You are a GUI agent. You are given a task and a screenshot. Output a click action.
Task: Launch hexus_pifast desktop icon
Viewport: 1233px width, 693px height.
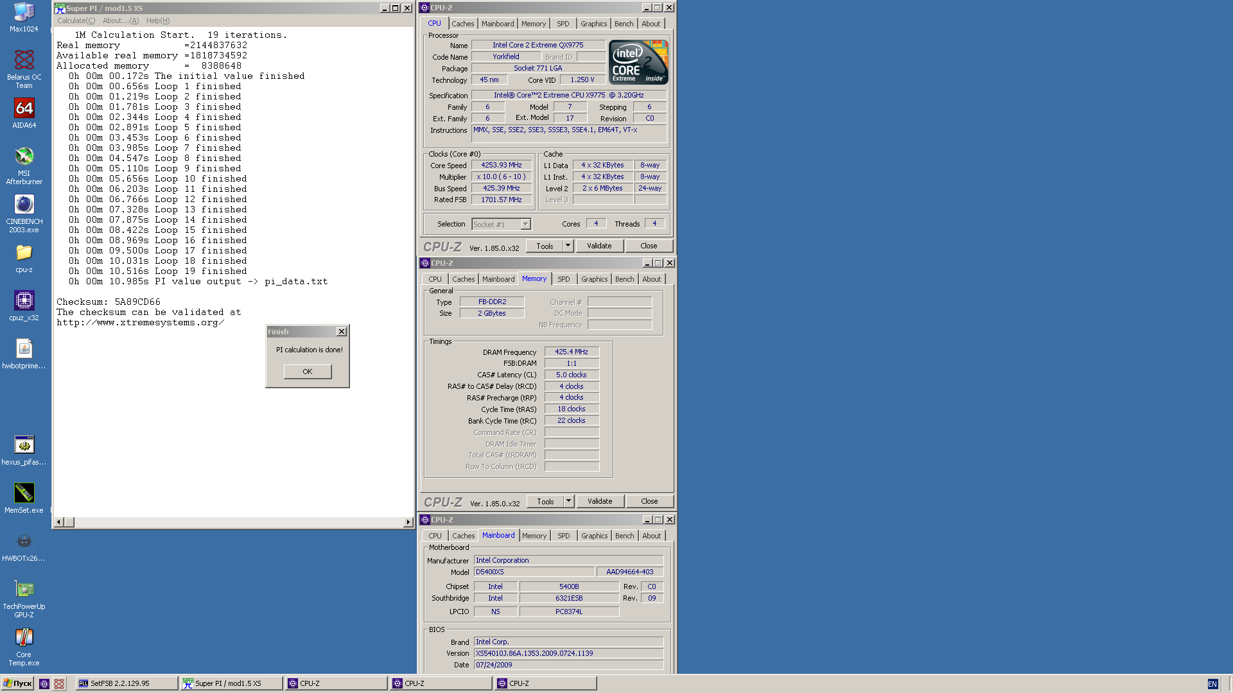coord(24,450)
